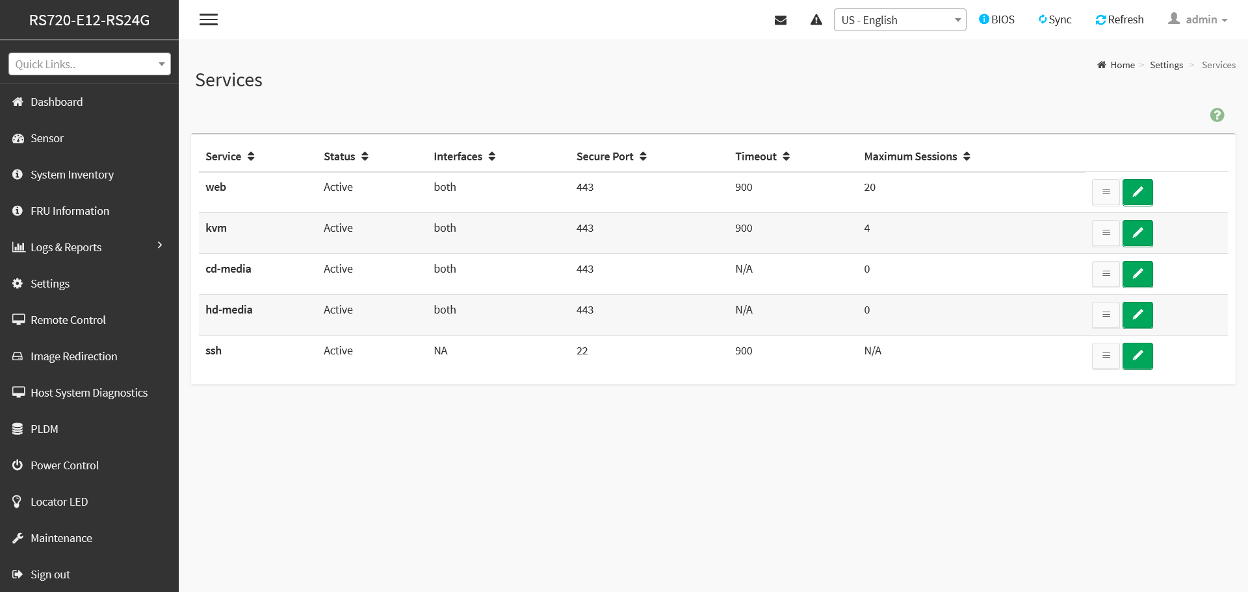Click the Refresh button in header
The height and width of the screenshot is (592, 1248).
click(x=1119, y=19)
